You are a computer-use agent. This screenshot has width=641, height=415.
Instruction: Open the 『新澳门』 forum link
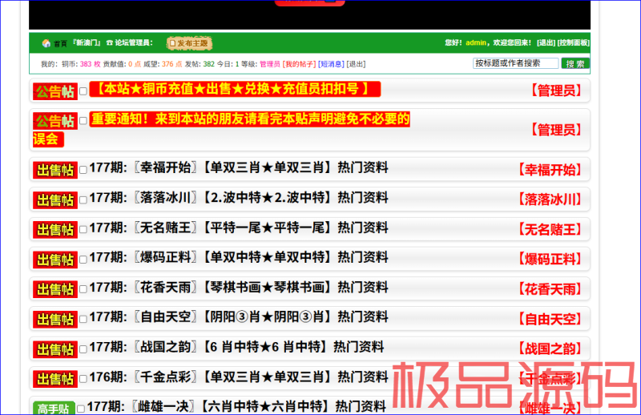click(87, 42)
